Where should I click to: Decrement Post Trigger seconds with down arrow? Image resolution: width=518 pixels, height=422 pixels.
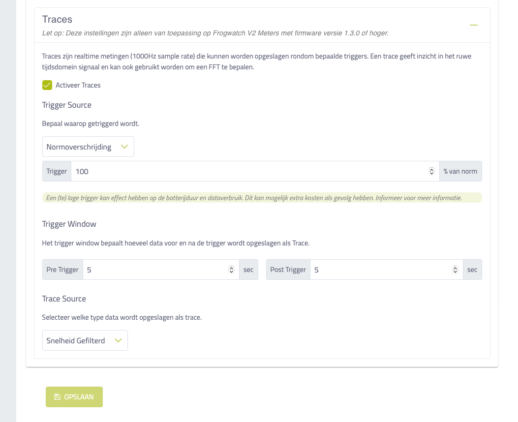(x=455, y=272)
